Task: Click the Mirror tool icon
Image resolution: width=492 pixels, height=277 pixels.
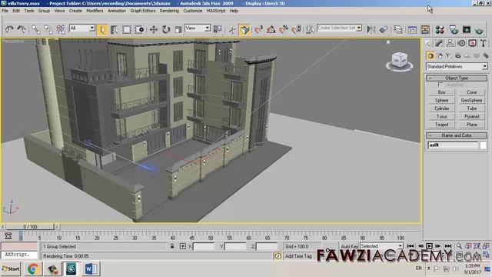Action: point(371,29)
